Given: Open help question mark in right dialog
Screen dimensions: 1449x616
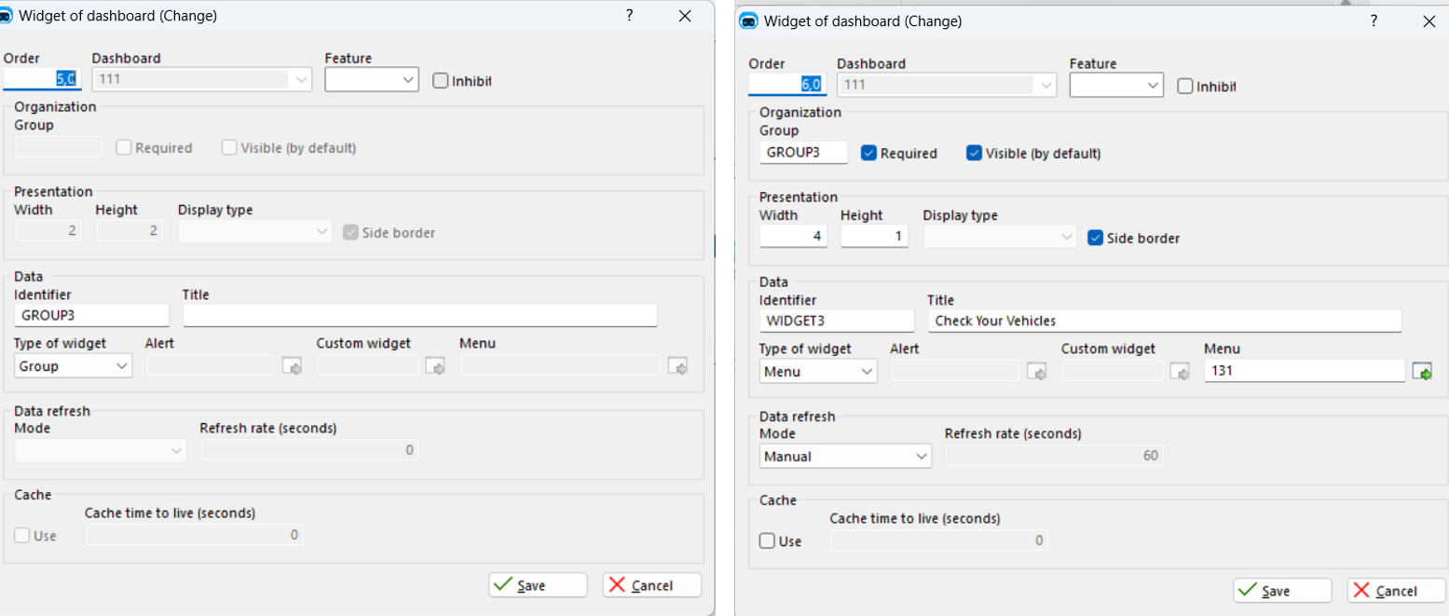Looking at the screenshot, I should pos(1374,21).
